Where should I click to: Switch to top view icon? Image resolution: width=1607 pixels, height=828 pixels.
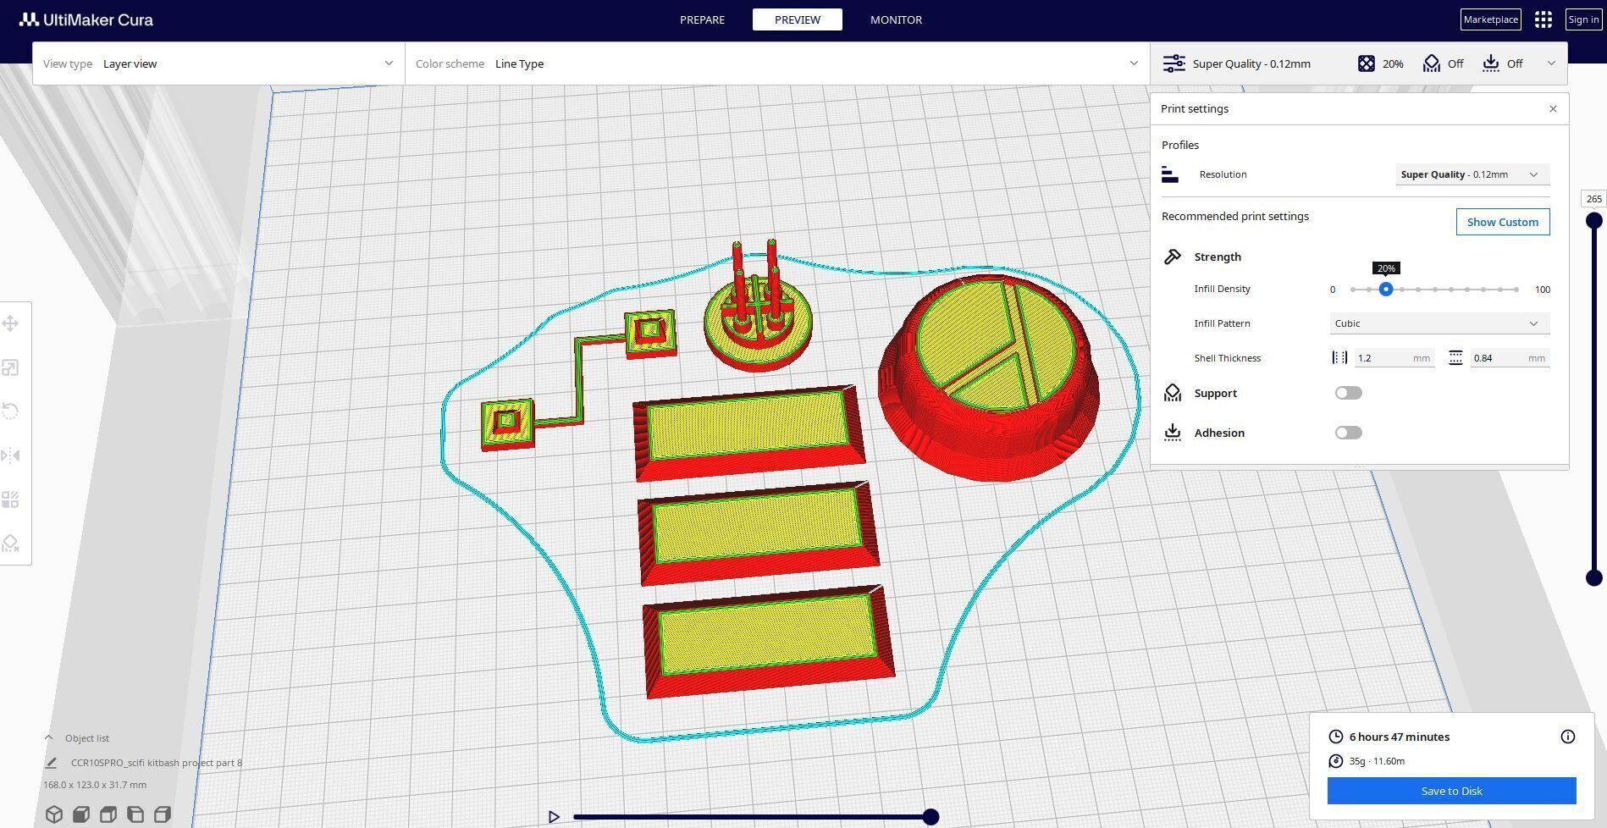[108, 814]
